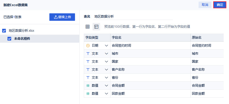Image resolution: width=229 pixels, height=104 pixels.
Task: Open field type dropdown for 客户名称
Action: point(106,70)
